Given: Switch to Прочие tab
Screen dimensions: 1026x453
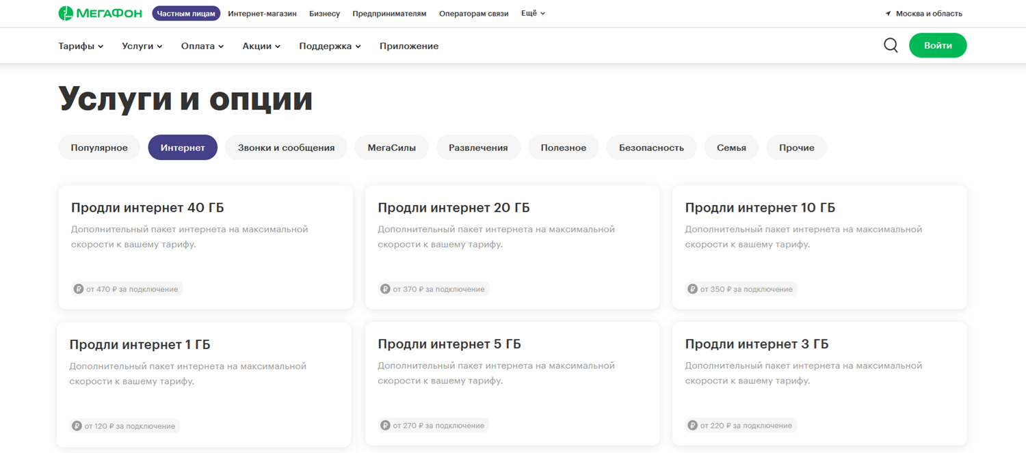Looking at the screenshot, I should pyautogui.click(x=796, y=148).
